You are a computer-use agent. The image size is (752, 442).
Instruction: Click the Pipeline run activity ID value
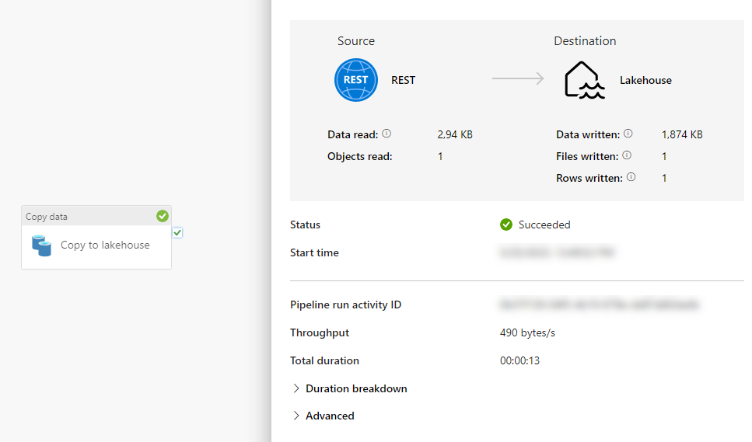(x=599, y=305)
